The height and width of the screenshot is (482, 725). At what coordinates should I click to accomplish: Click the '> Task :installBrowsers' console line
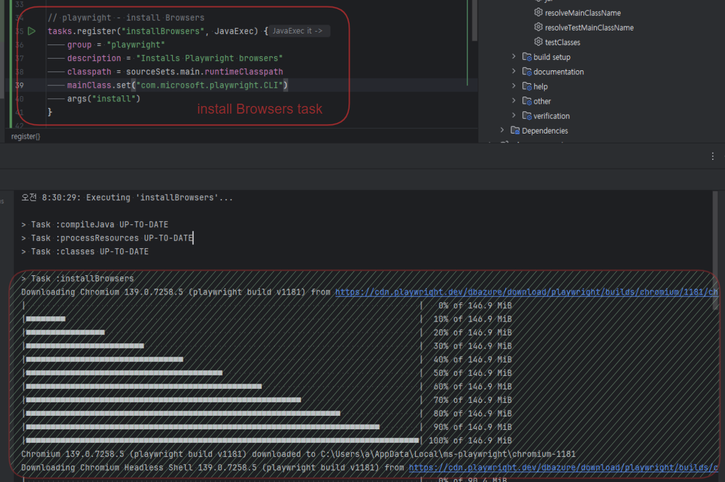77,278
